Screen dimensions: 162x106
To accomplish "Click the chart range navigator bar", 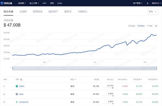I will point(85,68).
